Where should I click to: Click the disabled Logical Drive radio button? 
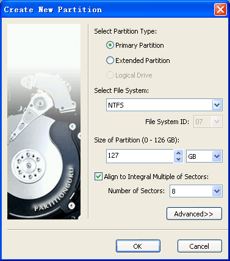tap(110, 75)
